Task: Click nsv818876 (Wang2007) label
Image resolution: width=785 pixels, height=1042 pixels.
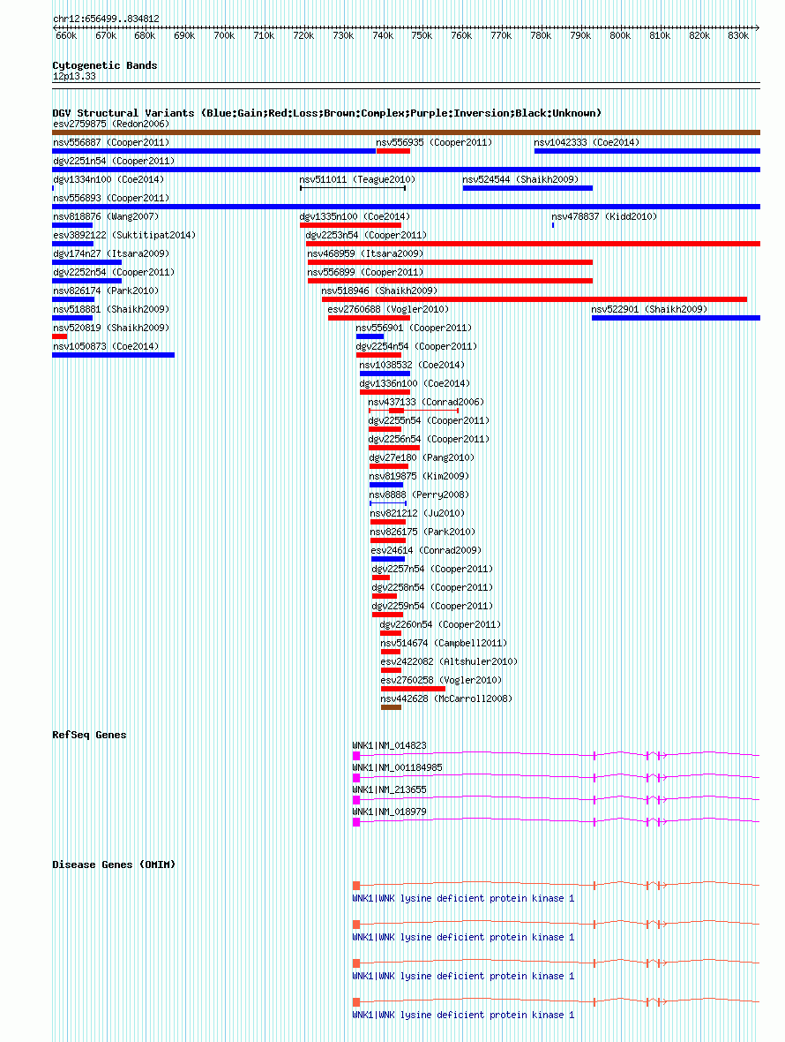Action: (x=106, y=217)
